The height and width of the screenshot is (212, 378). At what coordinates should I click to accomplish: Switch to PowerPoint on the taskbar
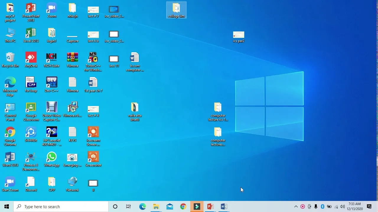[210, 206]
